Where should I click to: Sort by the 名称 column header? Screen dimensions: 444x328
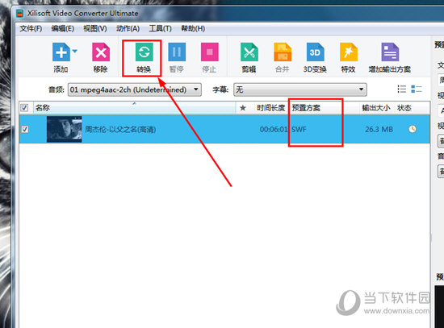click(135, 108)
